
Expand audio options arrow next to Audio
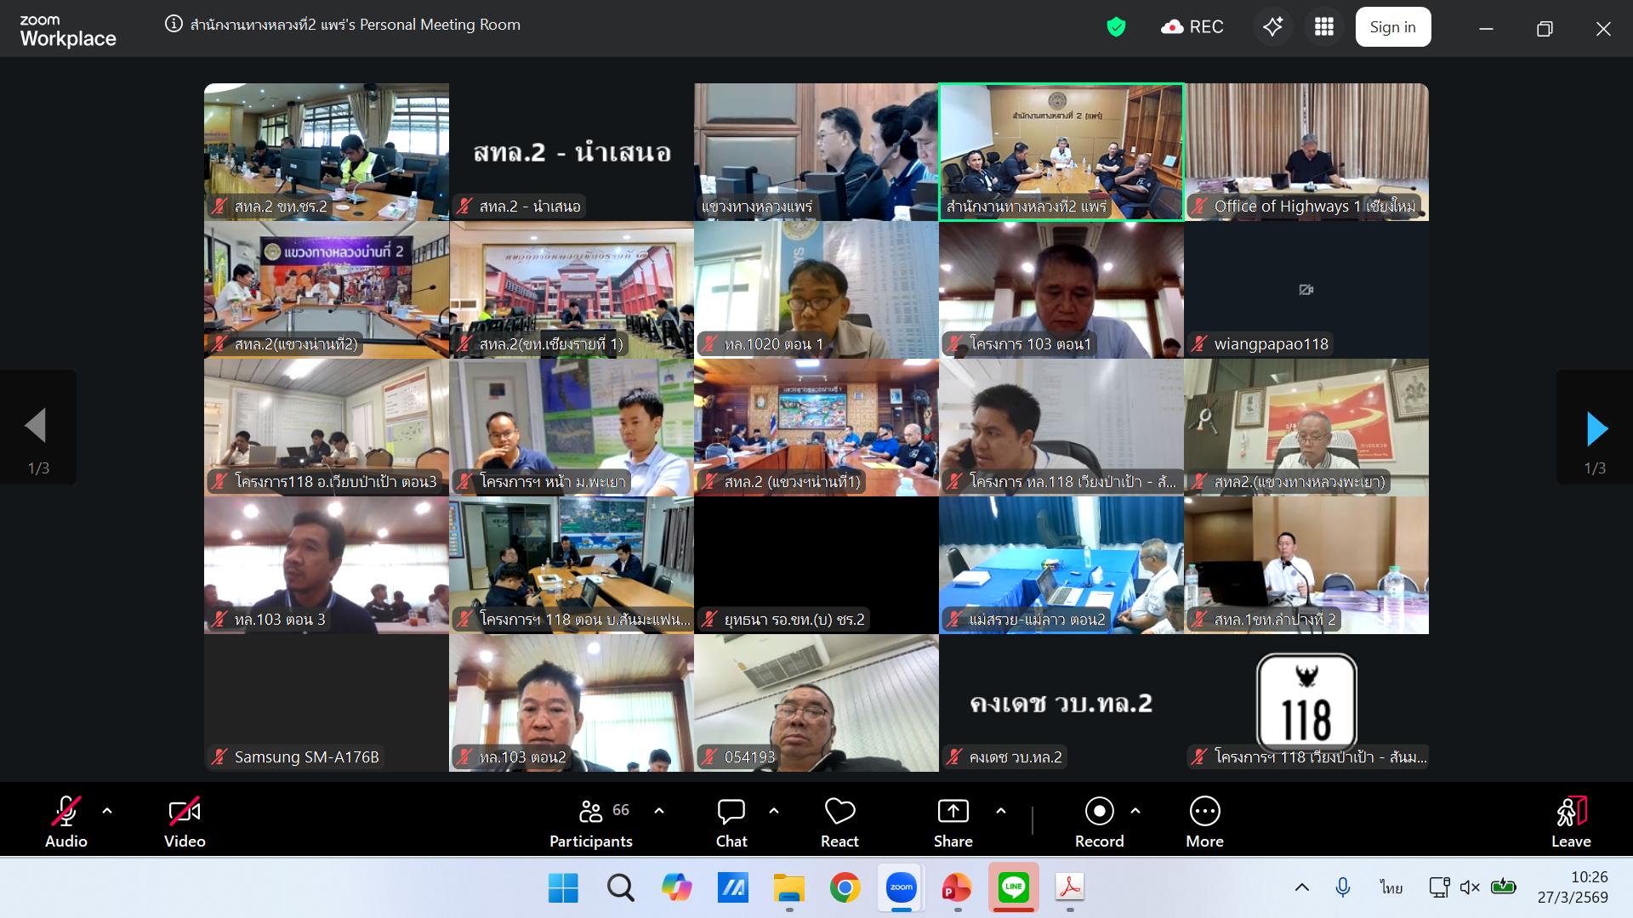point(107,811)
